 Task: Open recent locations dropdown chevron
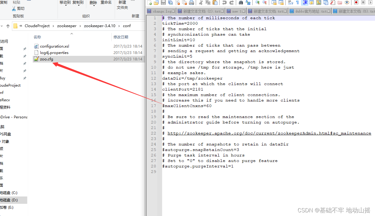point(2,26)
